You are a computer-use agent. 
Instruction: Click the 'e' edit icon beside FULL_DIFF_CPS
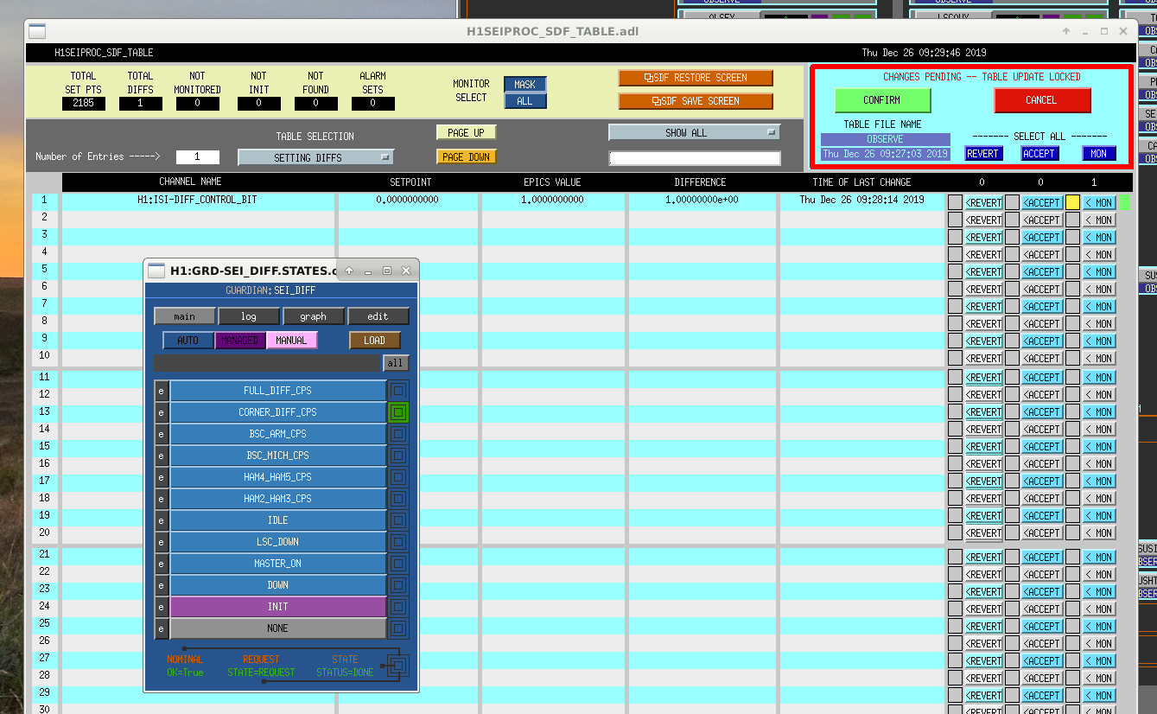click(161, 391)
